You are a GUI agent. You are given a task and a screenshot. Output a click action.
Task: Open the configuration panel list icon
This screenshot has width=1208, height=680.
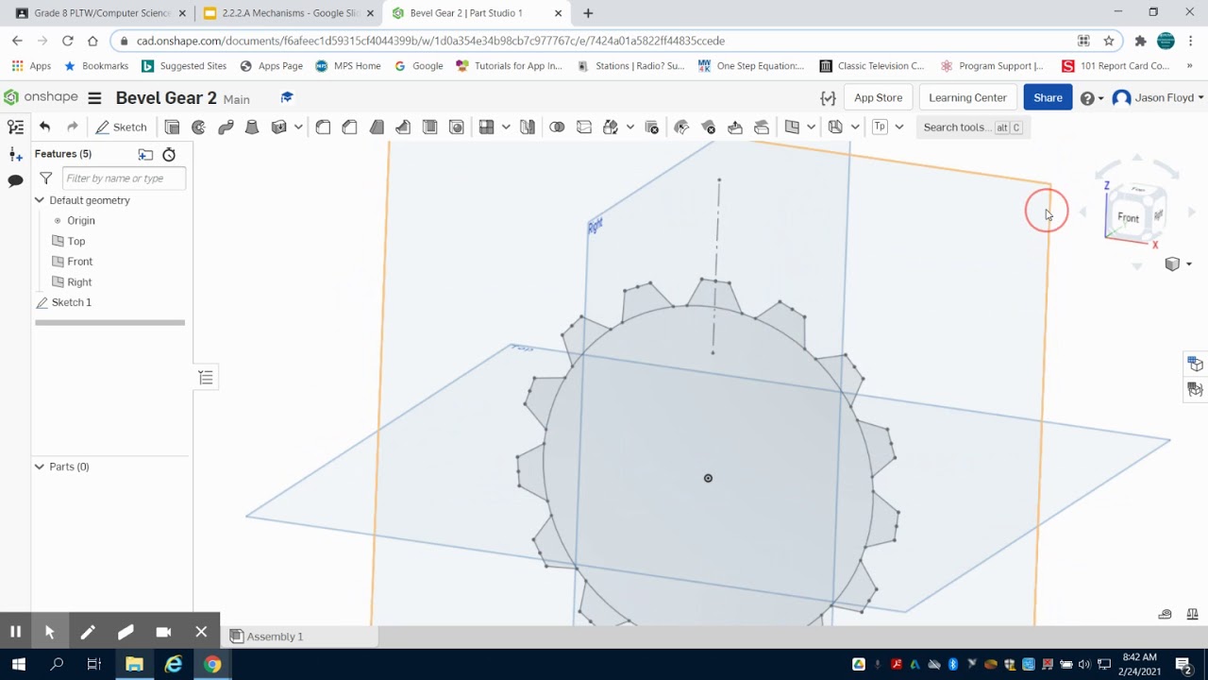point(206,378)
